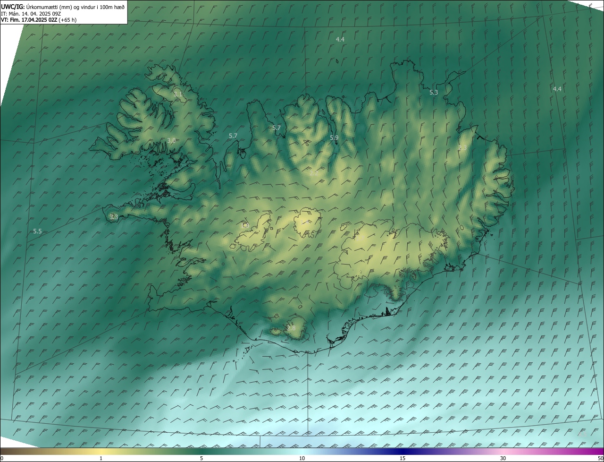Viewport: 604px width, 462px height.
Task: Click the brown start of the color scale
Action: [x=9, y=452]
